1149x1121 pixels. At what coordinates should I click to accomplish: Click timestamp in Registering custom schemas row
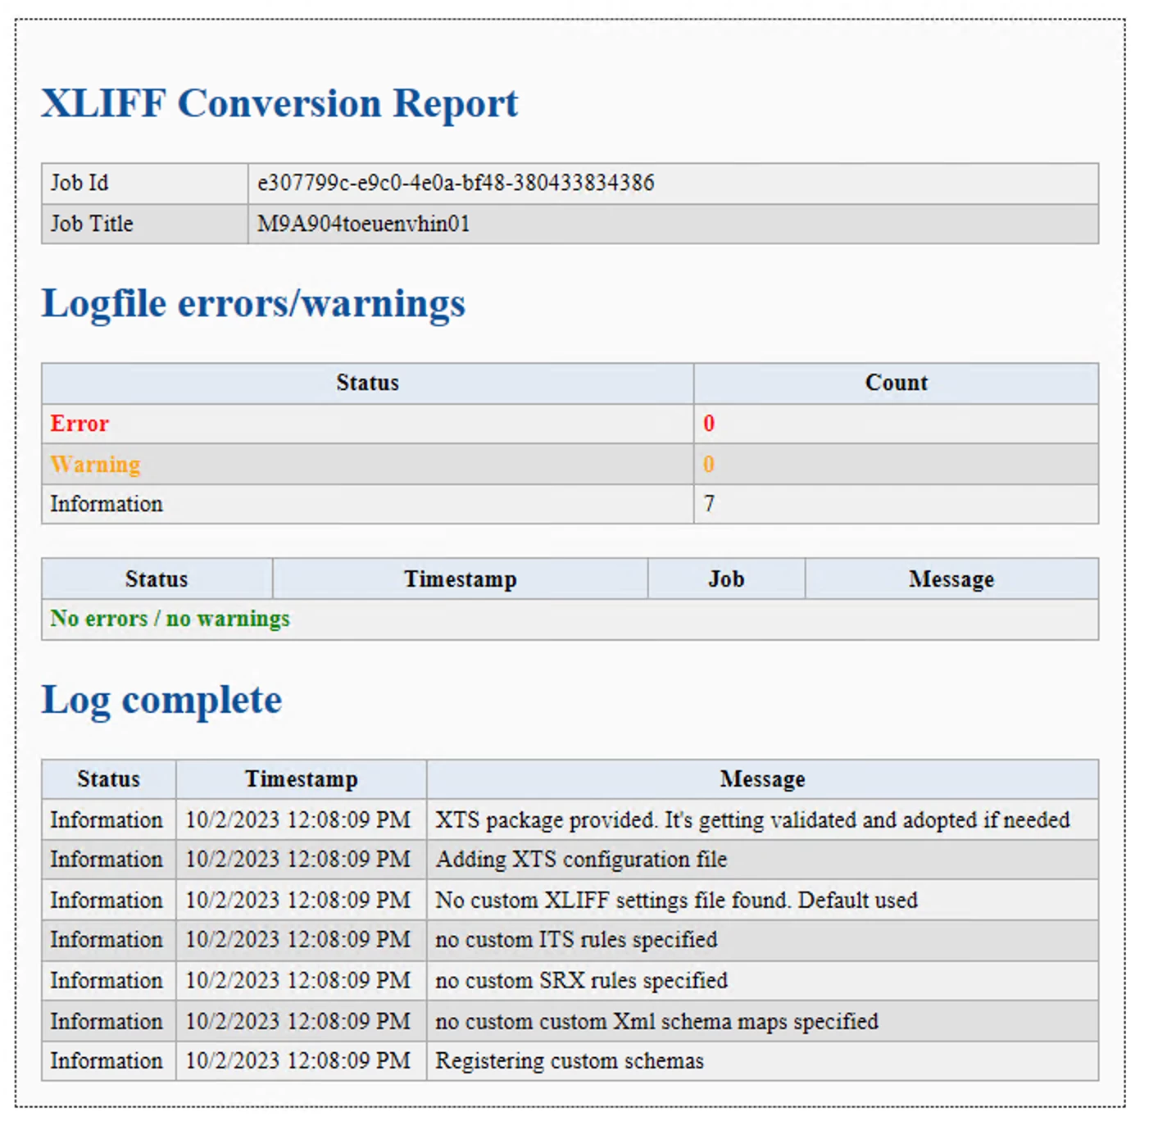tap(298, 1061)
